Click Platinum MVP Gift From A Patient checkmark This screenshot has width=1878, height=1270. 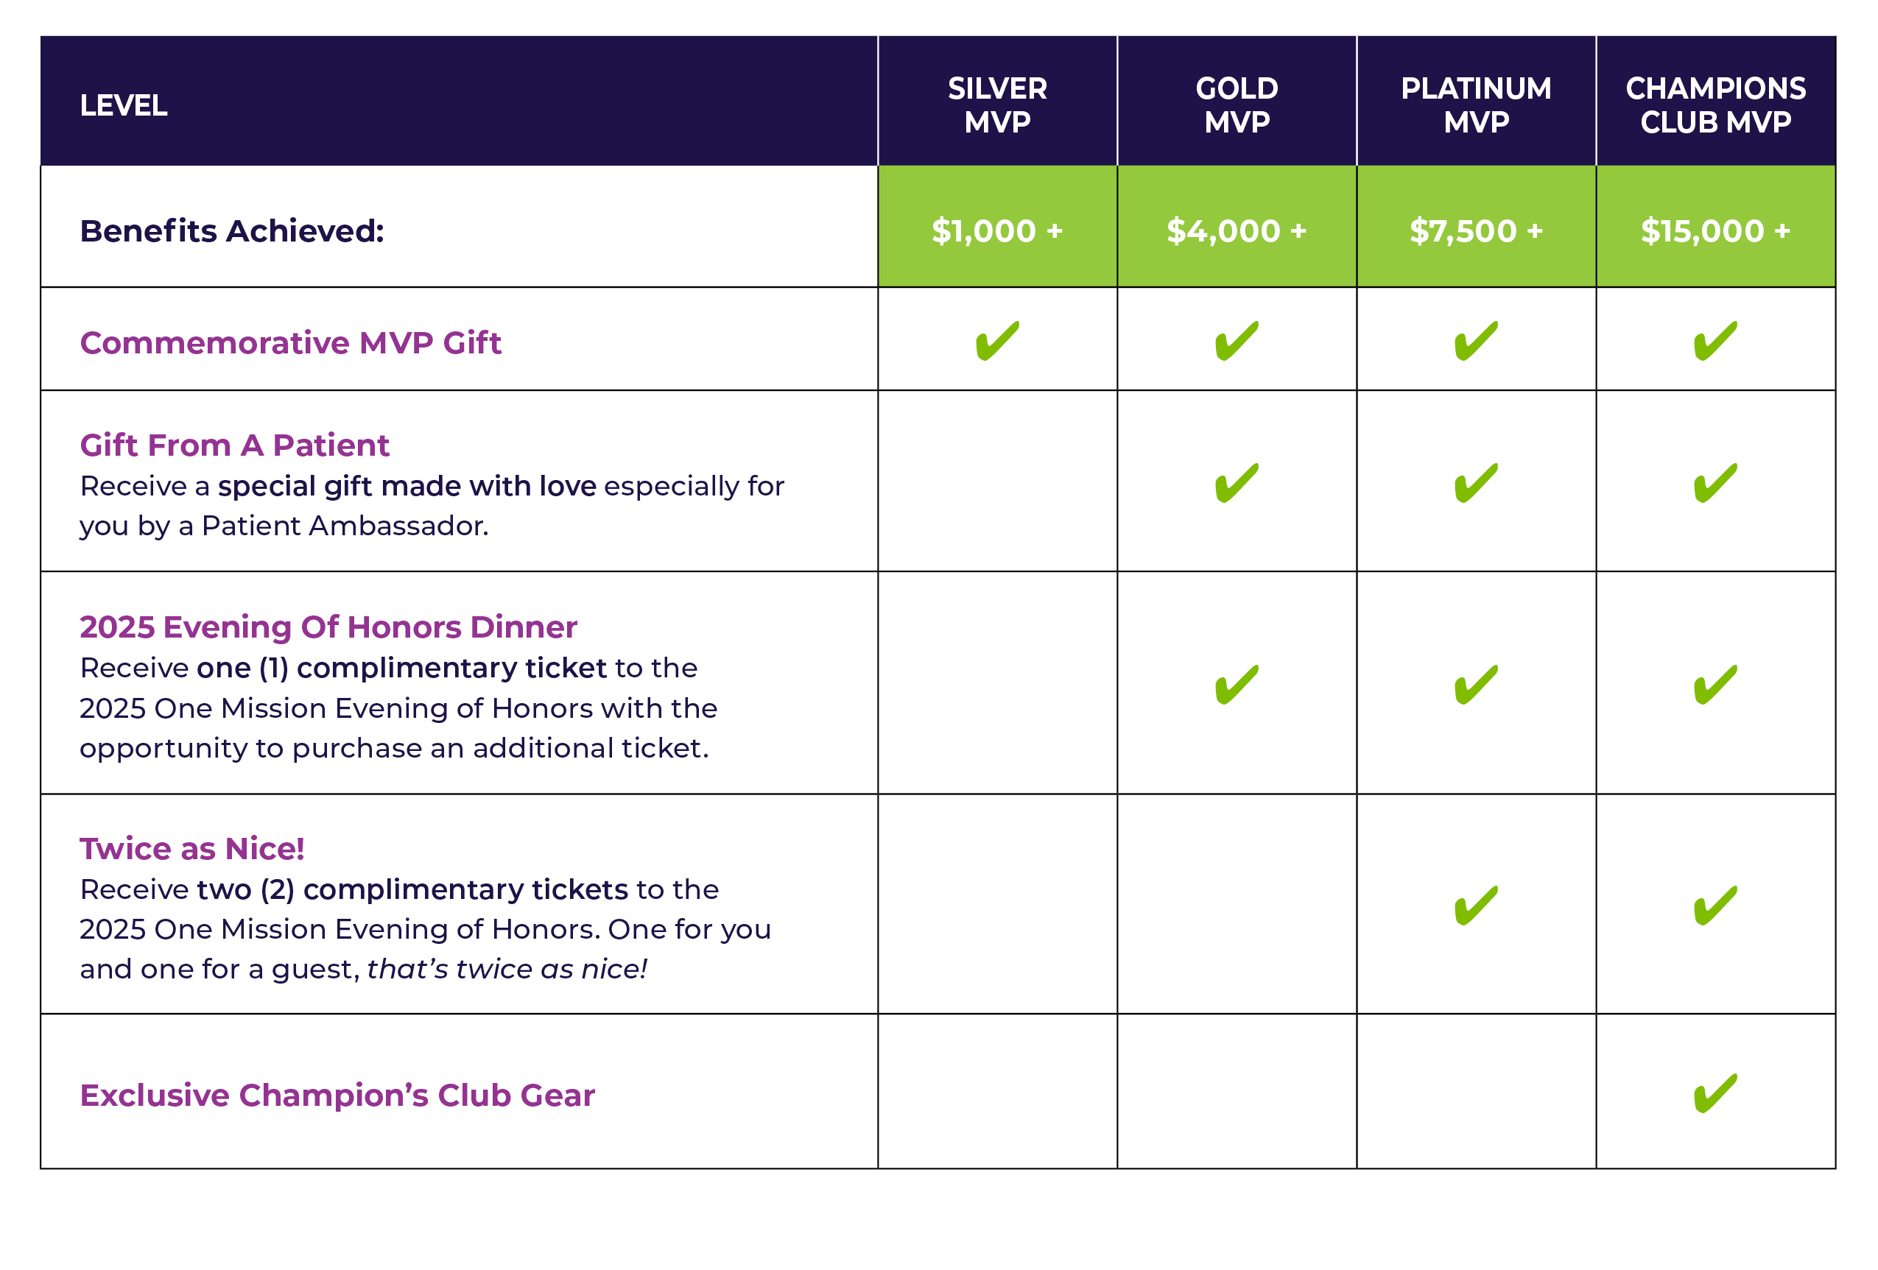pos(1476,483)
